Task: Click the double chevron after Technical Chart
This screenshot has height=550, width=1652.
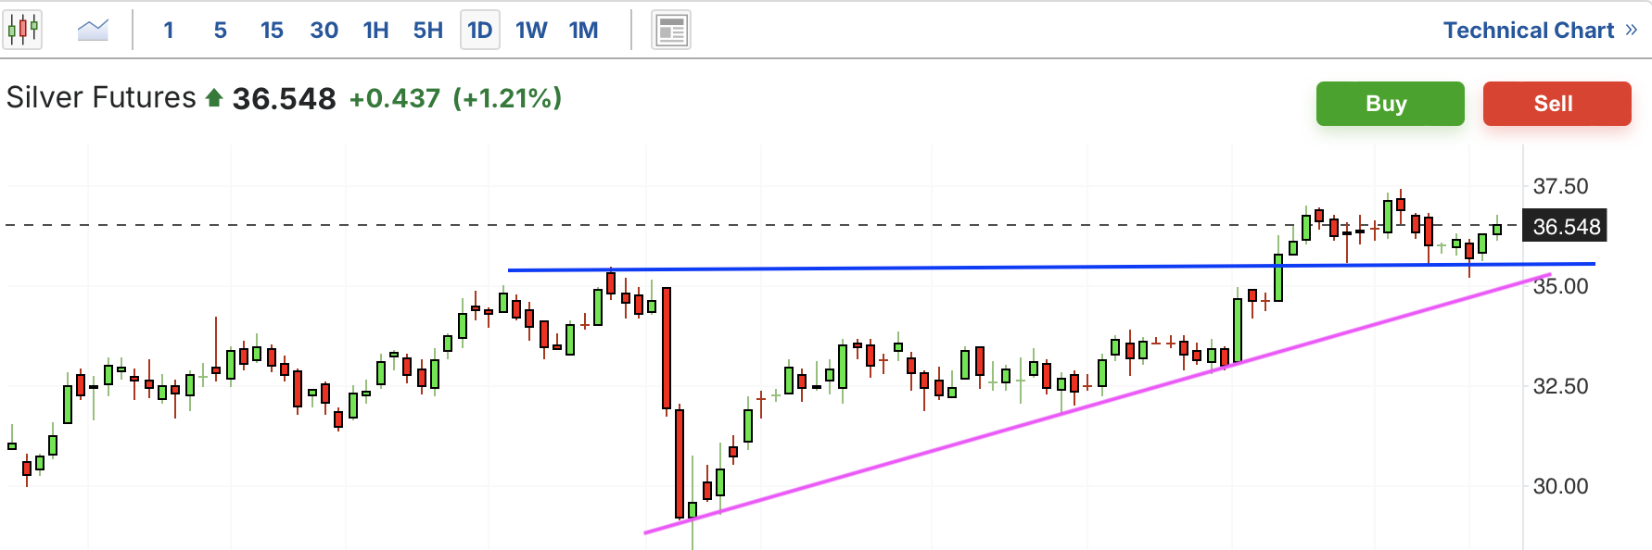Action: (1632, 30)
